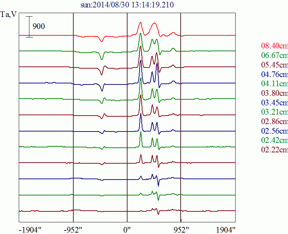This screenshot has width=288, height=234.
Task: Select the 02.22cm legend label
Action: point(275,150)
